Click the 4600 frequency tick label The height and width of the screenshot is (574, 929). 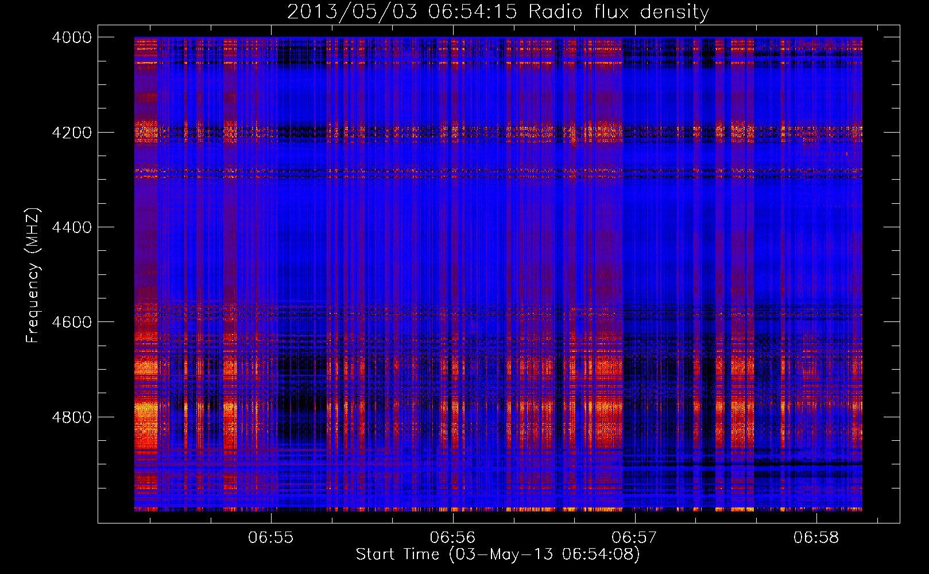[72, 322]
